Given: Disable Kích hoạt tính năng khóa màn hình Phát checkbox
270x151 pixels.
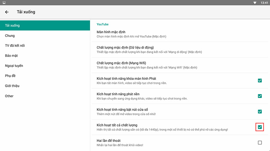Looking at the screenshot, I should click(x=260, y=81).
